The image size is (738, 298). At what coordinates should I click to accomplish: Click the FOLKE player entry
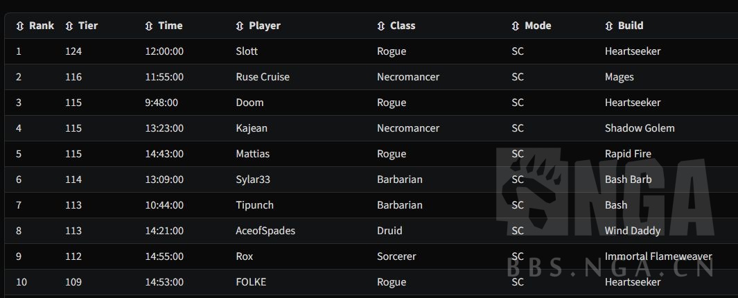coord(251,282)
